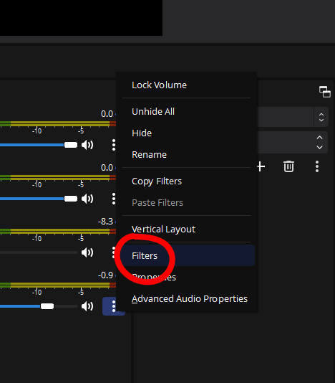This screenshot has height=383, width=335.
Task: Mute the channel reading -0.9 dB
Action: tap(87, 306)
